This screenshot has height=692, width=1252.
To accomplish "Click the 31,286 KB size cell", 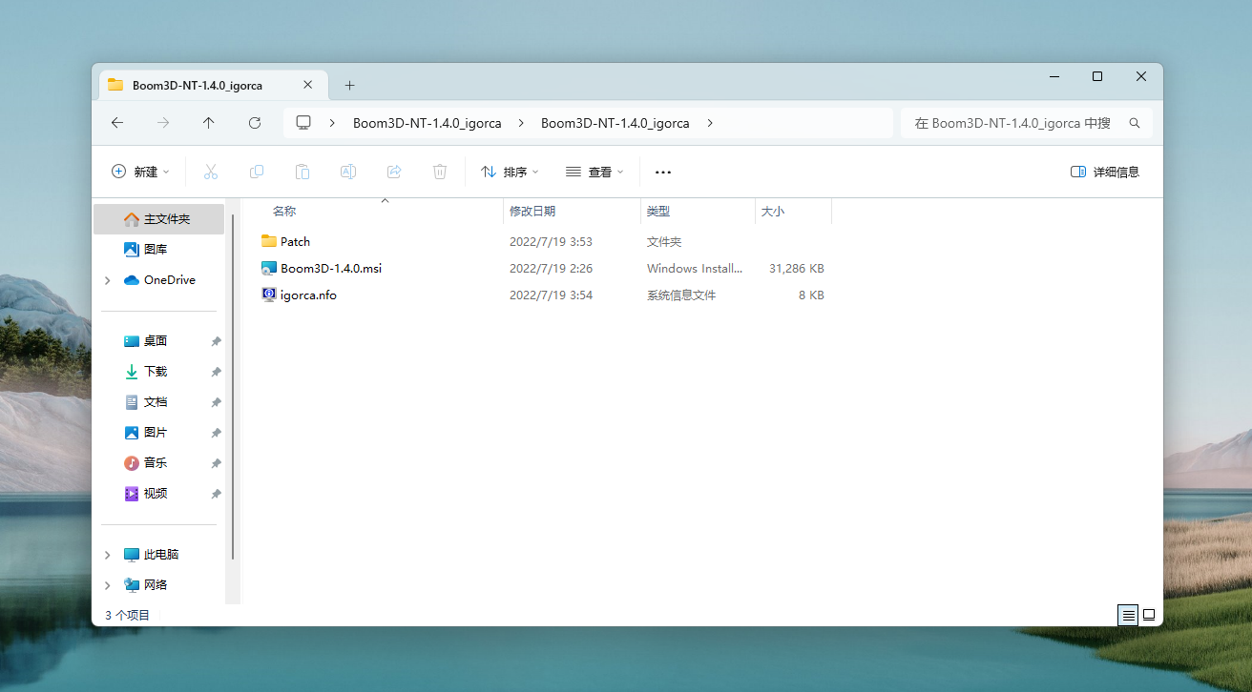I will pyautogui.click(x=797, y=269).
